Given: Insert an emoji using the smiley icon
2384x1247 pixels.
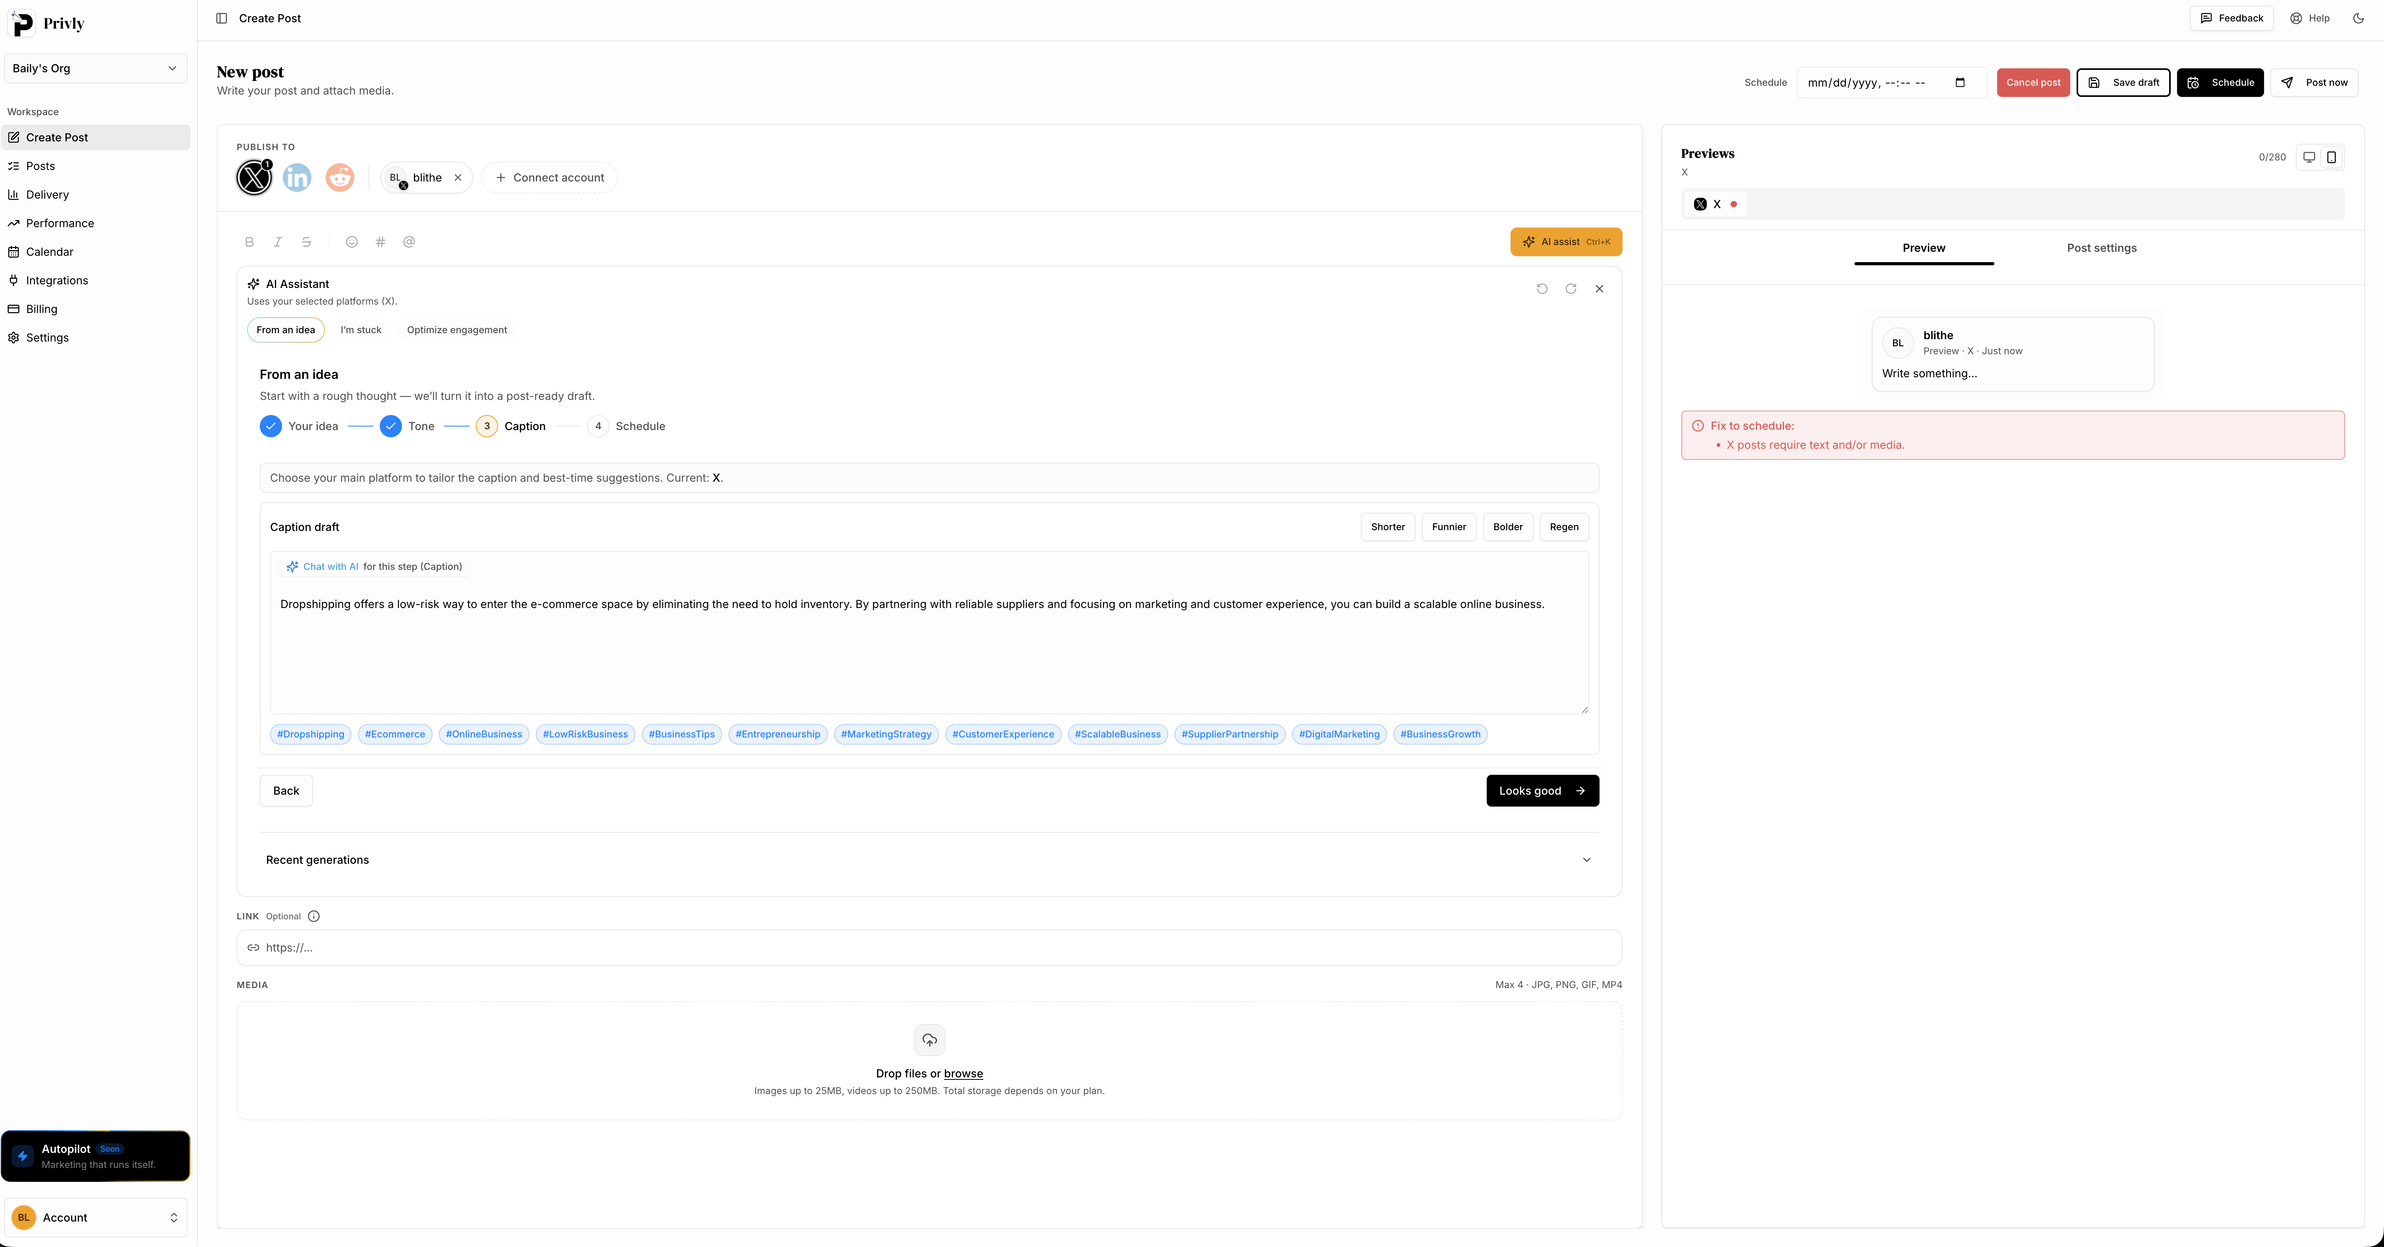Looking at the screenshot, I should click(352, 241).
